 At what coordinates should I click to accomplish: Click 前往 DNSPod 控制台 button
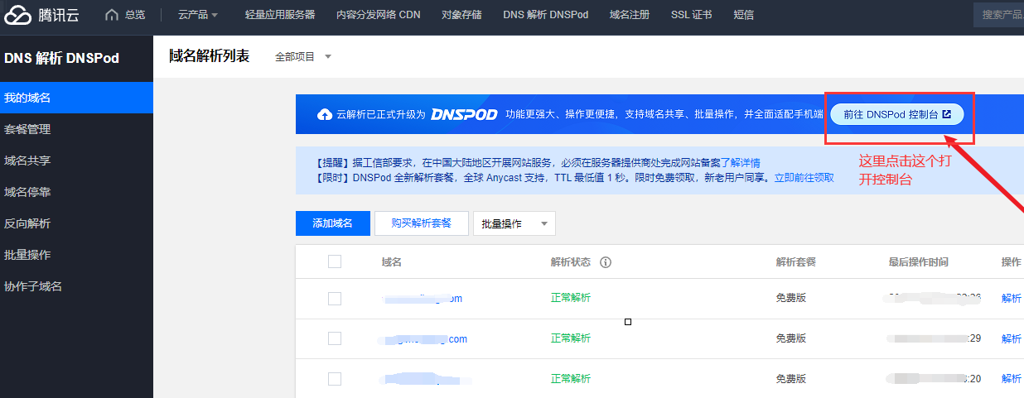[897, 114]
